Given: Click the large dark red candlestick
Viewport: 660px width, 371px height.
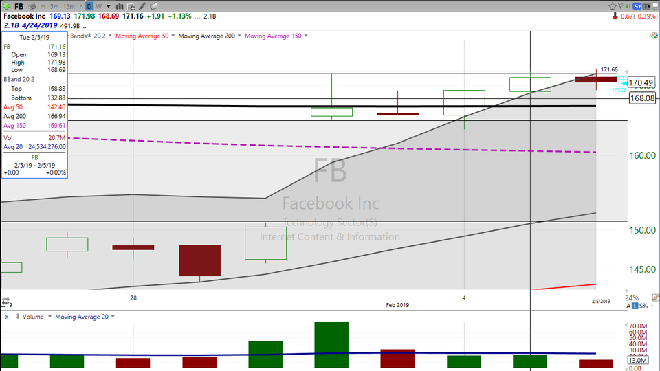Looking at the screenshot, I should click(x=199, y=260).
